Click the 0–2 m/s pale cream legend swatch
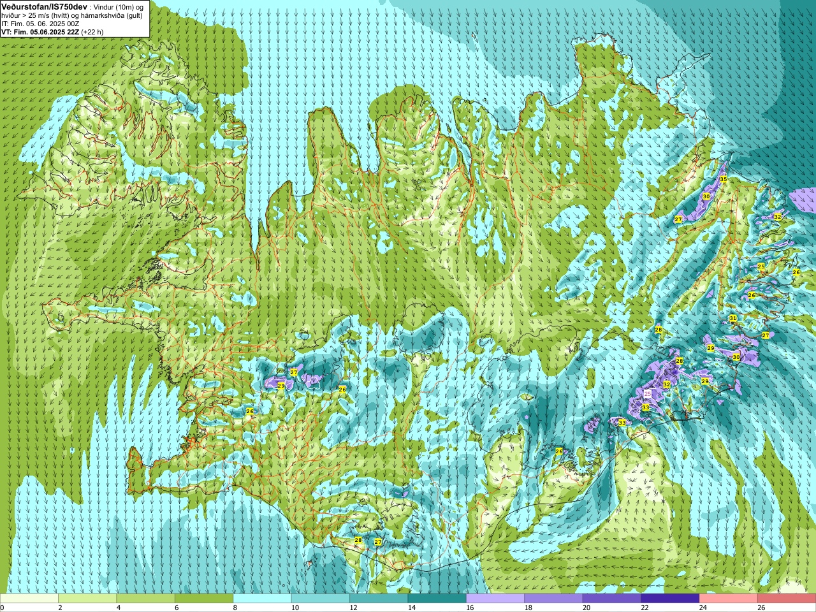 click(x=29, y=599)
